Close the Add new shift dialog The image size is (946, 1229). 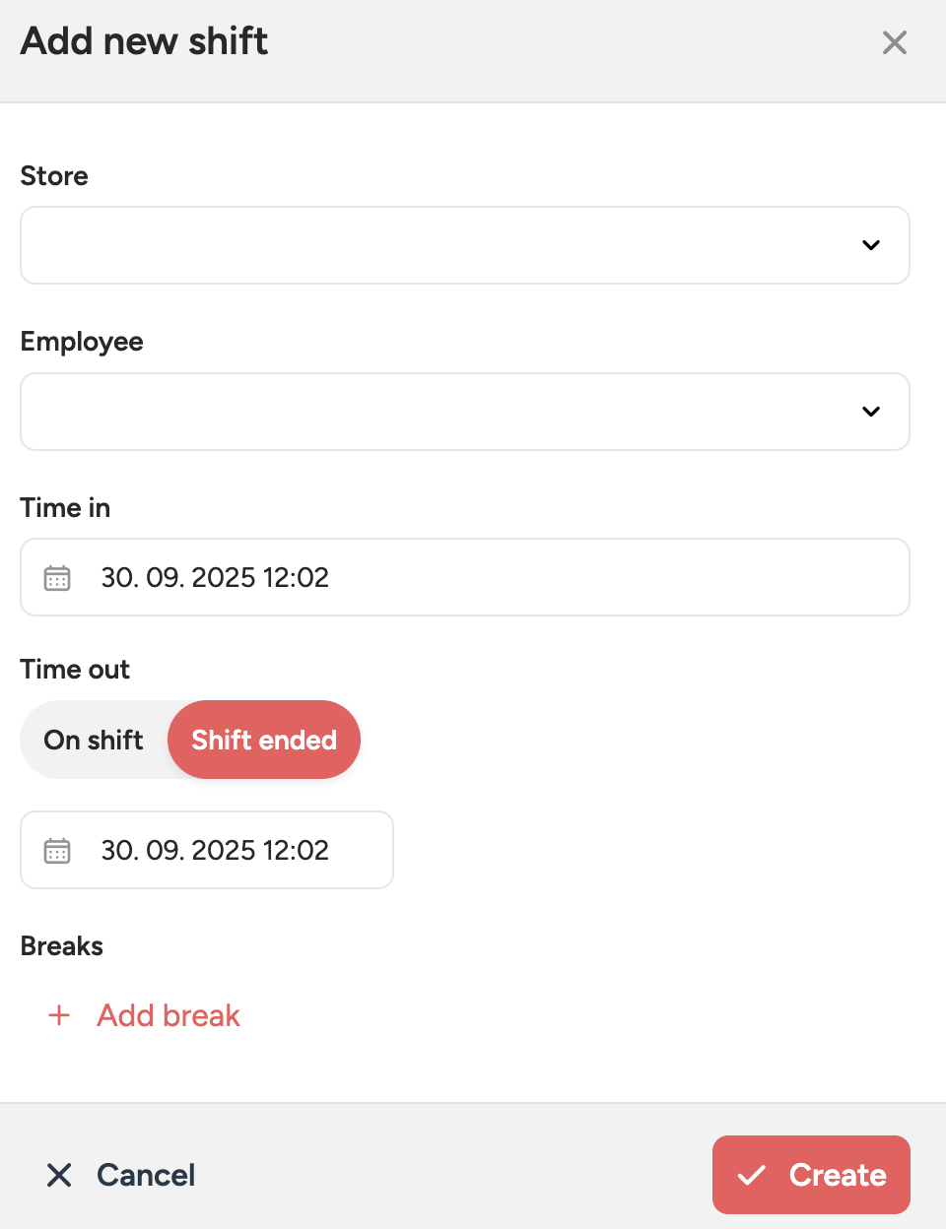click(894, 42)
